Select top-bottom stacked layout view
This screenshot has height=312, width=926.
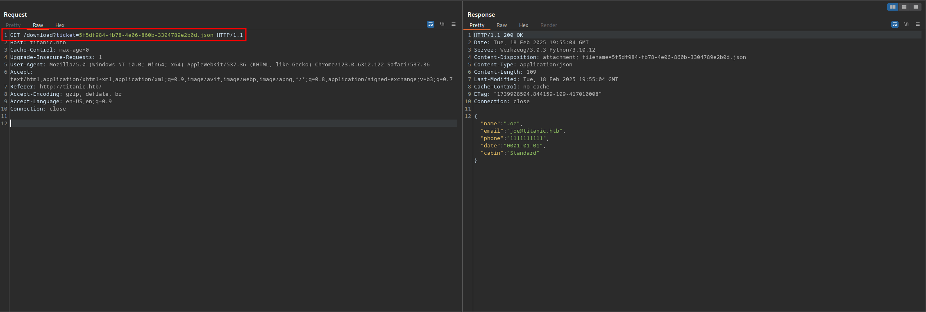coord(904,7)
